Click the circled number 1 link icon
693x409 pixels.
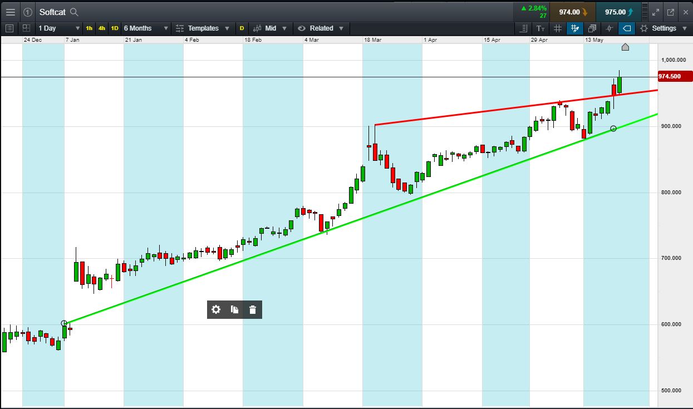tap(28, 12)
